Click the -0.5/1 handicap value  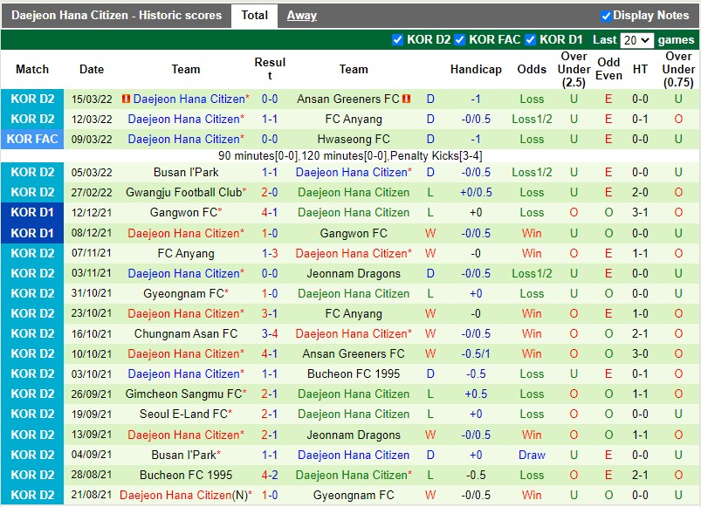click(x=476, y=353)
